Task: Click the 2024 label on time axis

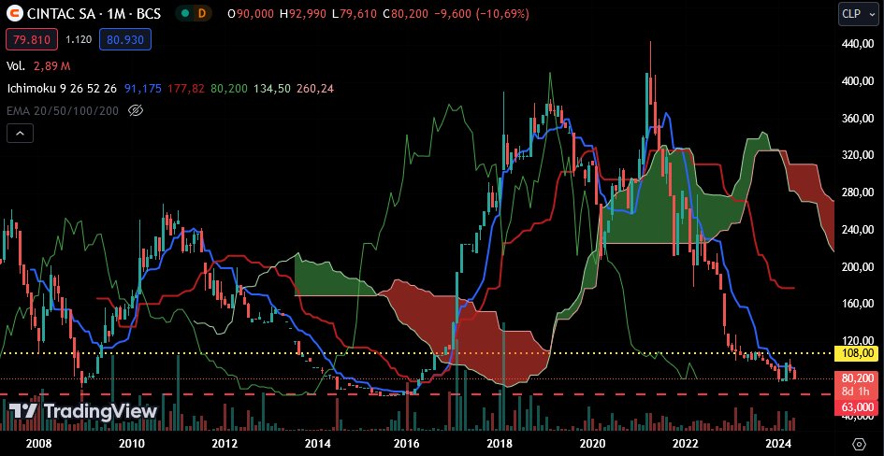Action: [780, 443]
